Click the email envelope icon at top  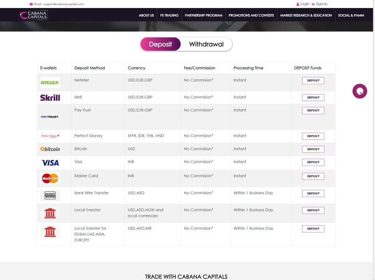[31, 4]
